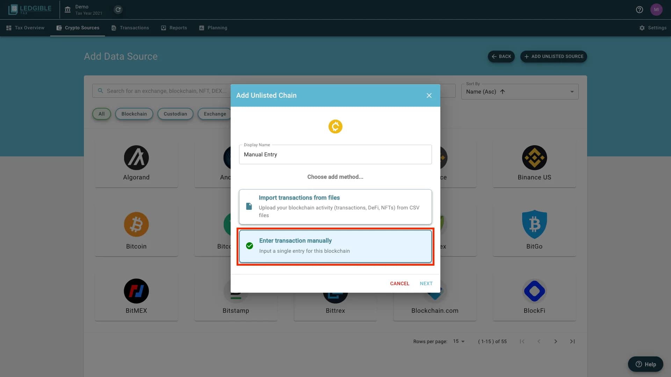The image size is (671, 377).
Task: Select Enter transaction manually option
Action: click(335, 246)
